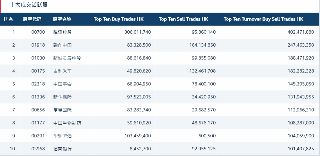Sort by 股票代码 column header
This screenshot has height=156, width=320.
tap(32, 19)
